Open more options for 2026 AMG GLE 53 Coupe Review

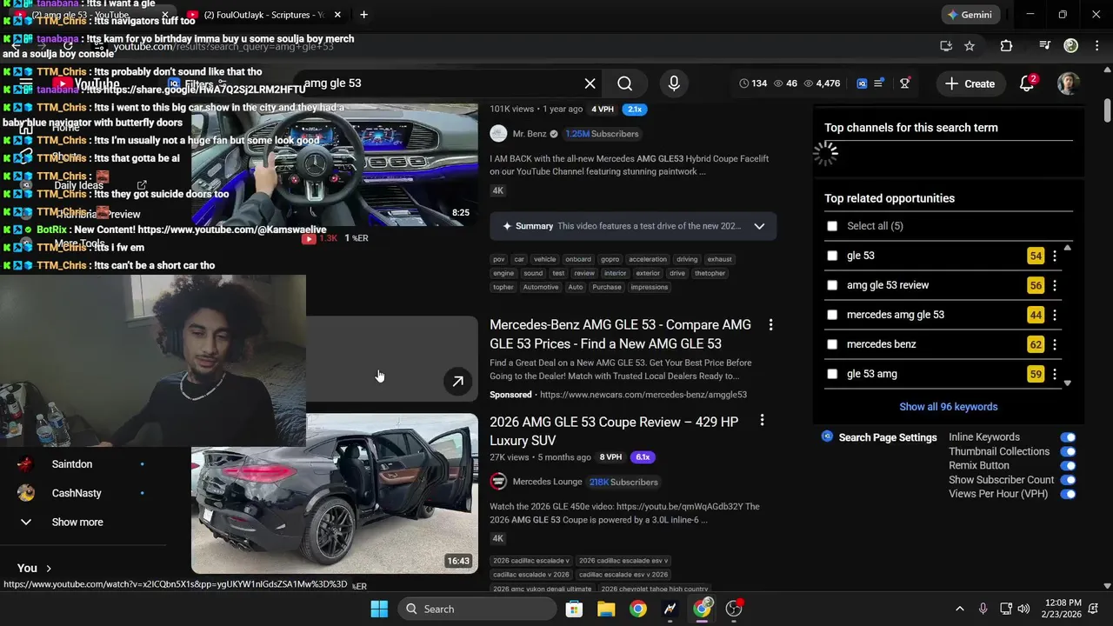click(x=762, y=421)
